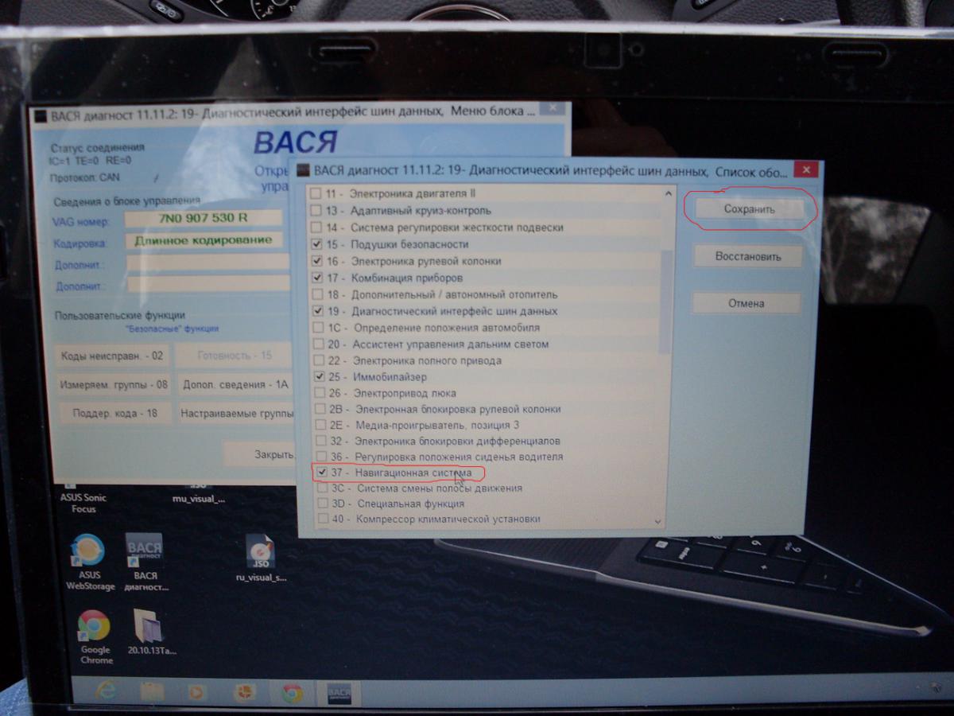Click text 'Электроника блокировки дифференциалов'
This screenshot has height=716, width=954.
click(x=457, y=441)
